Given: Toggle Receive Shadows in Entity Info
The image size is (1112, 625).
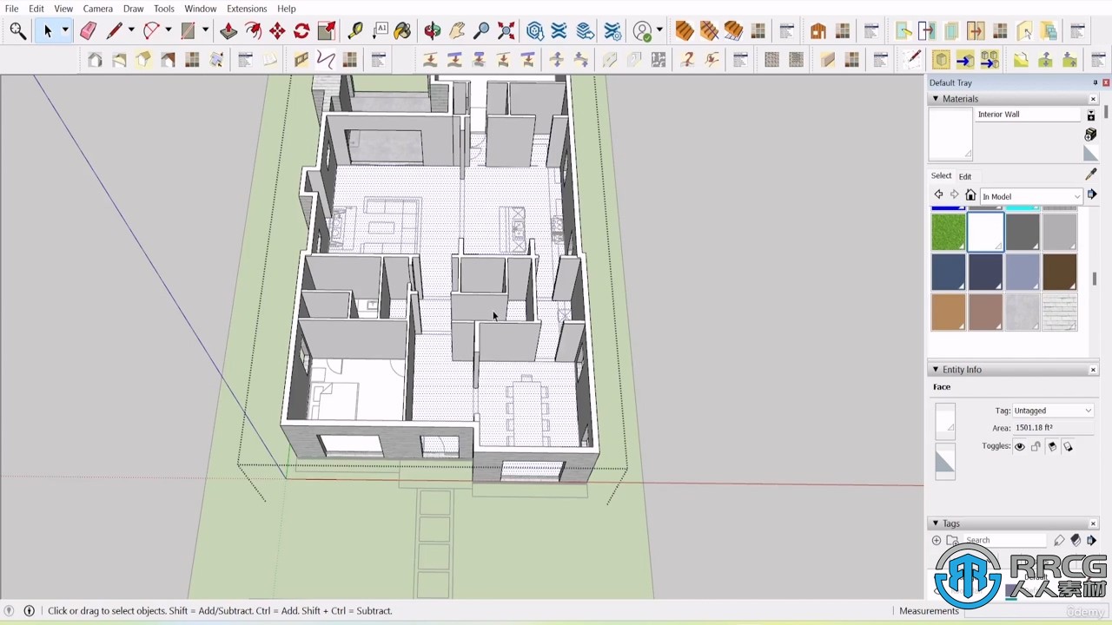Looking at the screenshot, I should click(1051, 447).
